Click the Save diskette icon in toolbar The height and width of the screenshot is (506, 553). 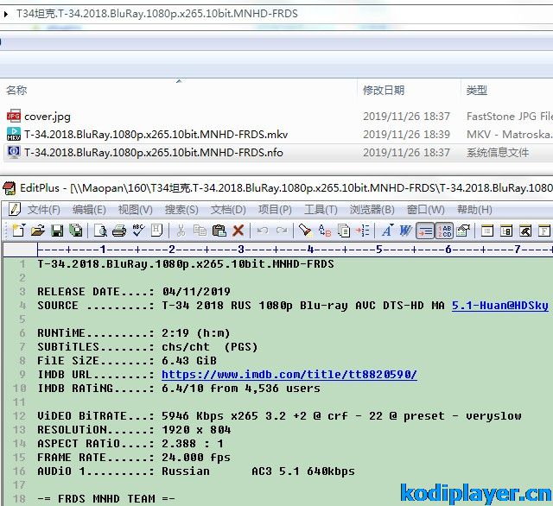coord(56,231)
